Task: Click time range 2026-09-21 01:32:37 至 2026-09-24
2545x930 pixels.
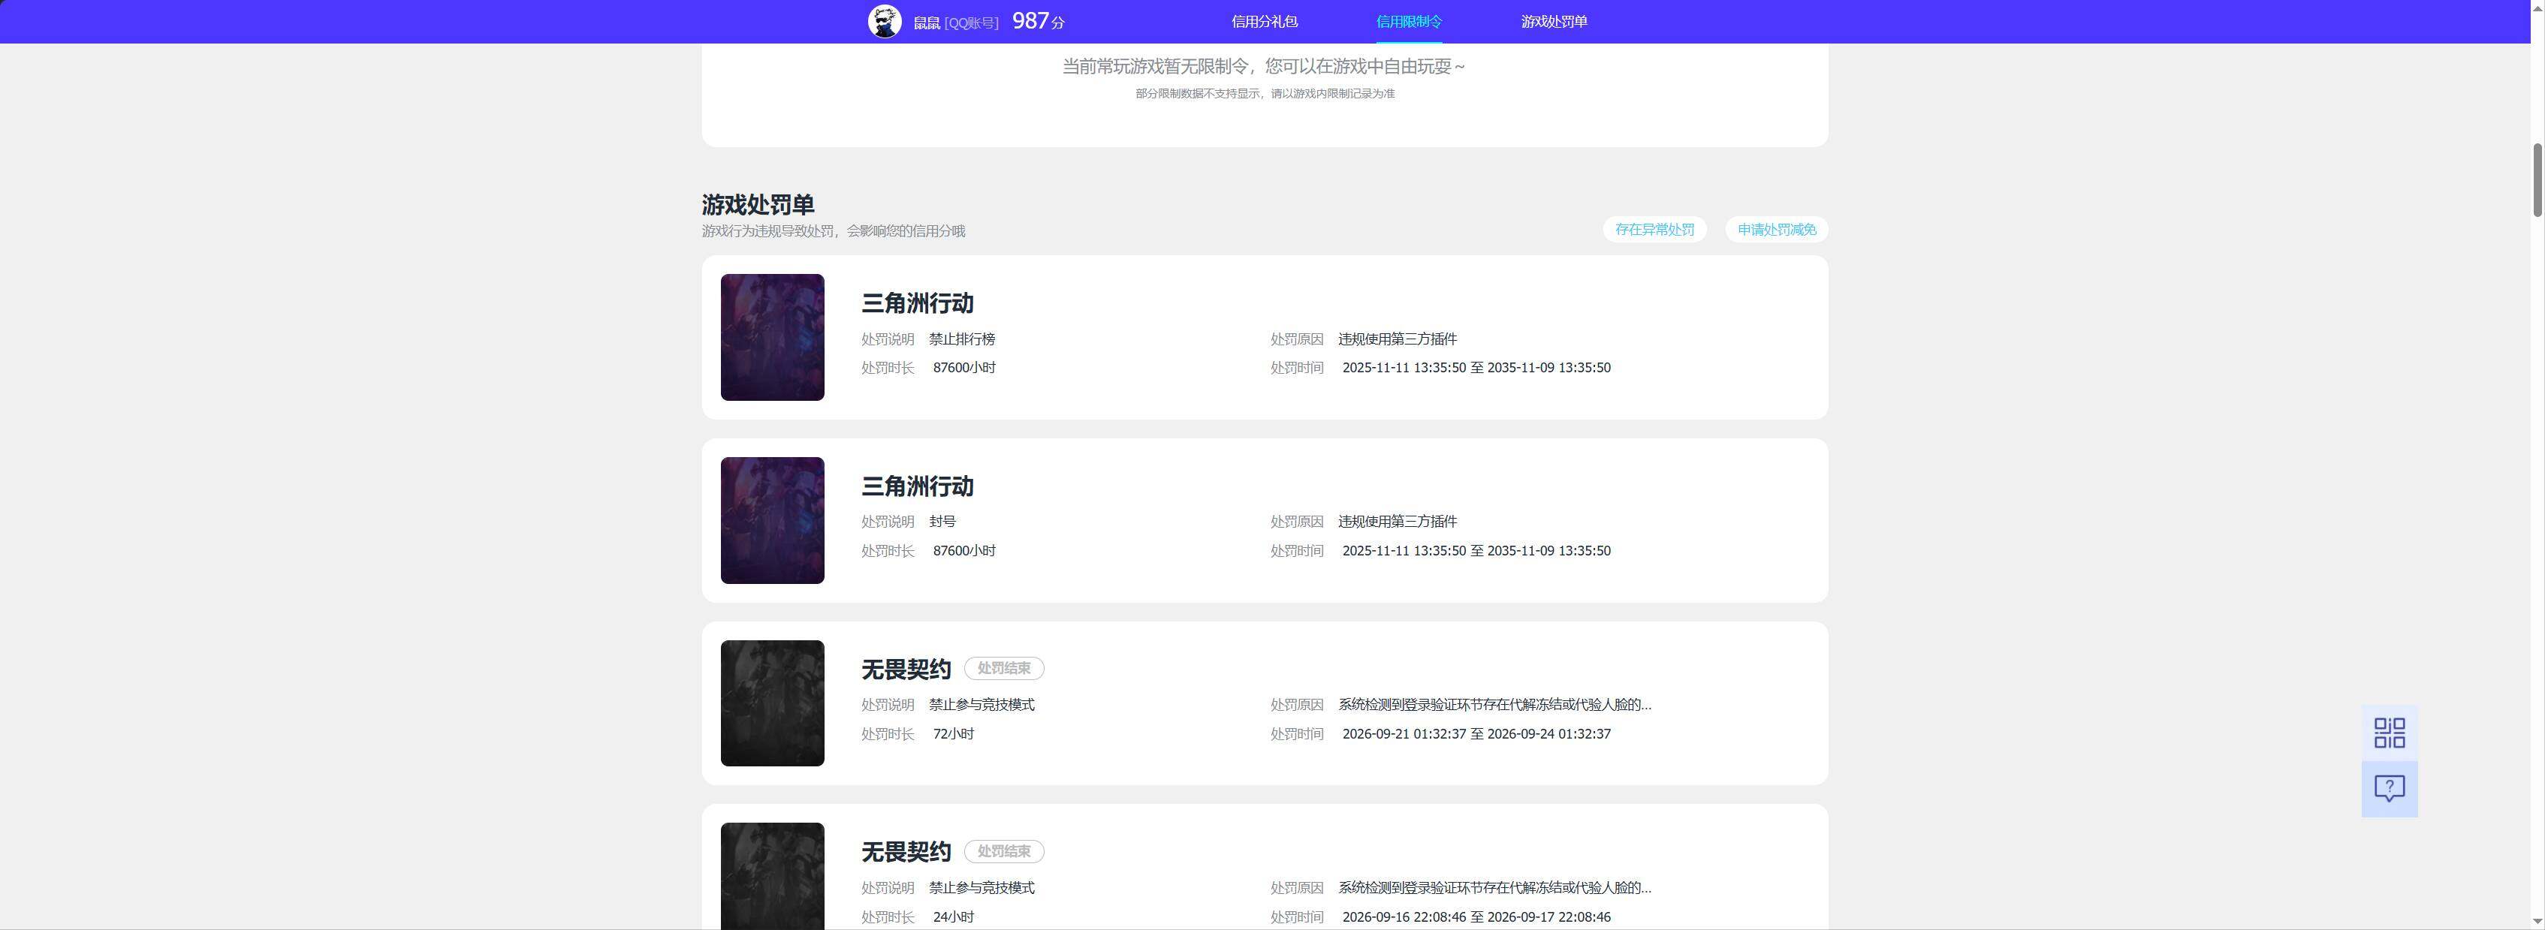Action: [1476, 733]
